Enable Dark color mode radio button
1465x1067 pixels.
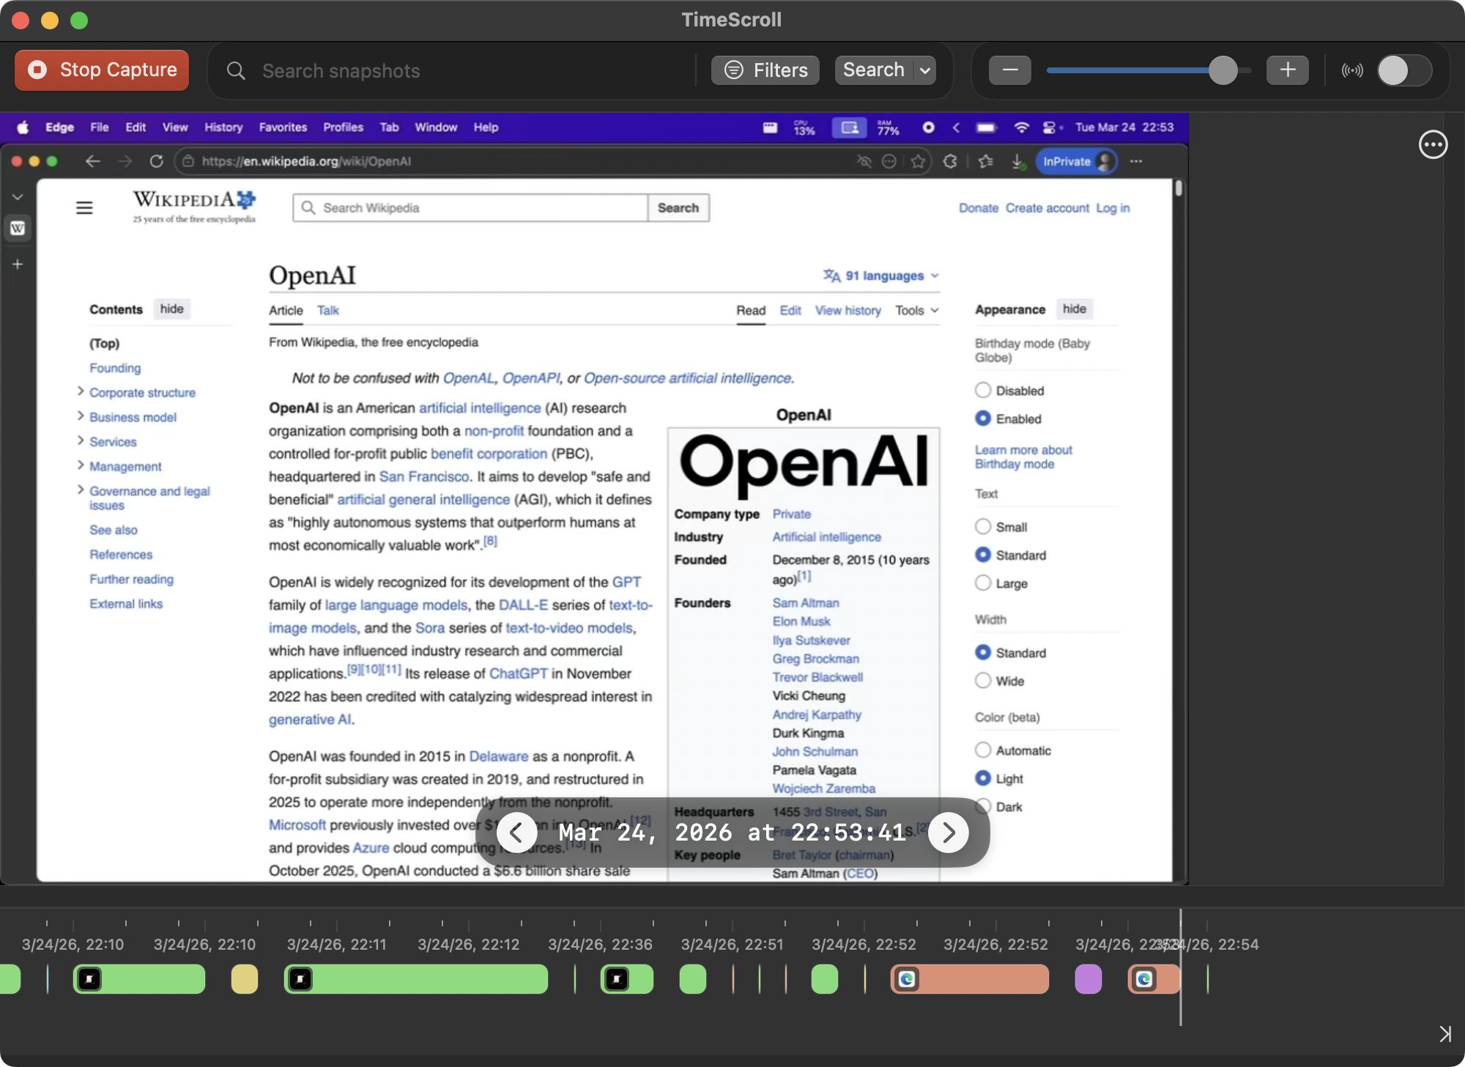[x=982, y=806]
